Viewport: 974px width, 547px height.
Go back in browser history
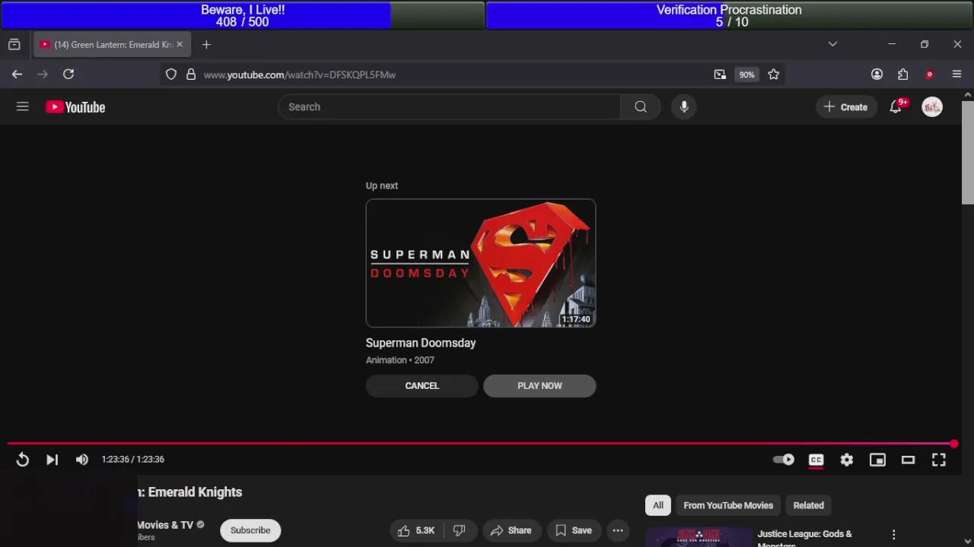[x=17, y=74]
